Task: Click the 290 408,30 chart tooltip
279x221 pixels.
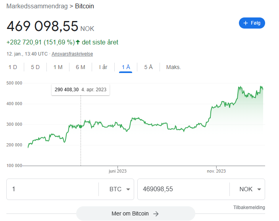Action: pos(81,90)
